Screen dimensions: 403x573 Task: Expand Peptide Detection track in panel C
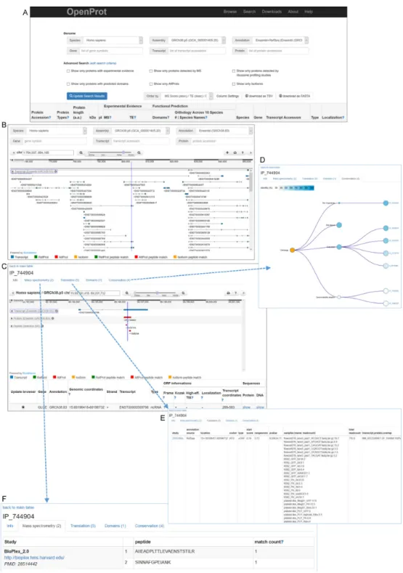[12, 325]
